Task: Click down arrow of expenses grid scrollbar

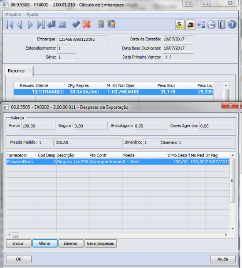Action: coord(232,228)
